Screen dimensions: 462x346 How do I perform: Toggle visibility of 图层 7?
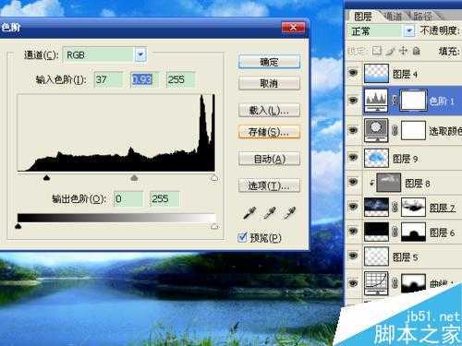pos(353,206)
